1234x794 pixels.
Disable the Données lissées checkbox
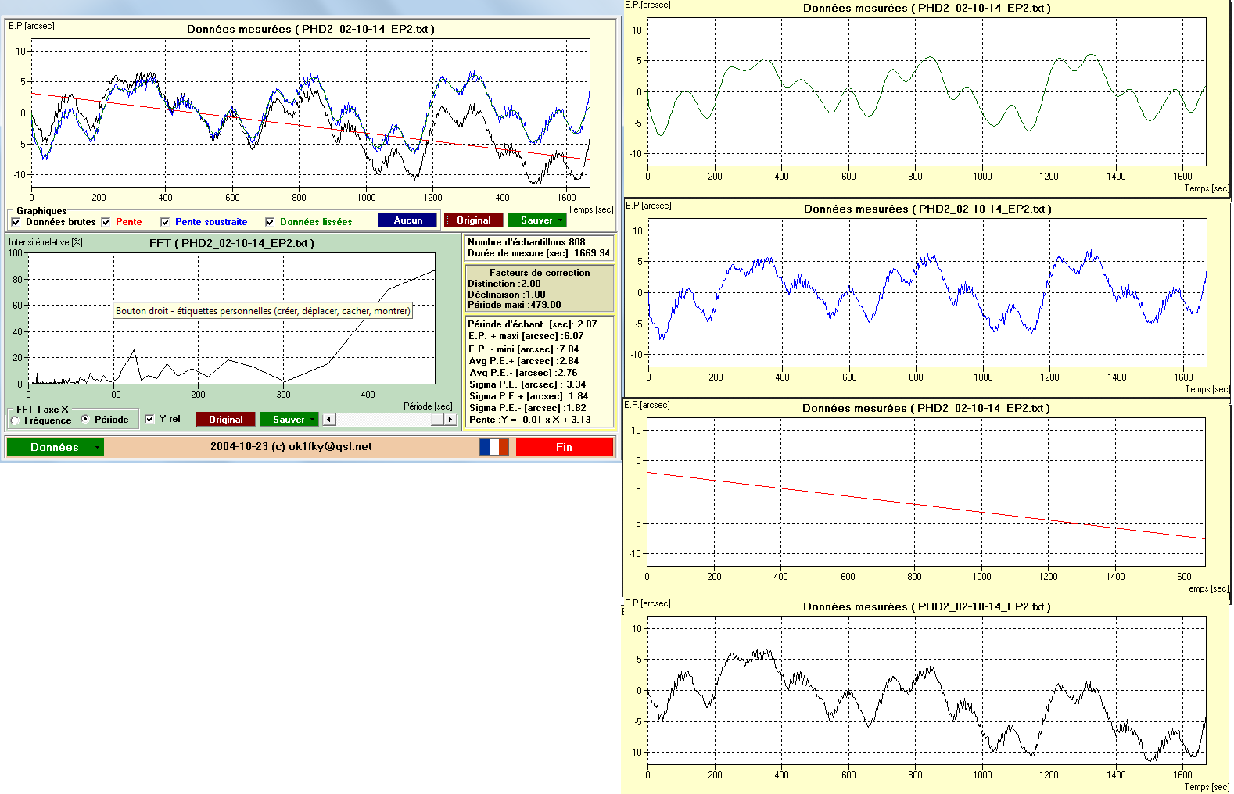click(270, 222)
